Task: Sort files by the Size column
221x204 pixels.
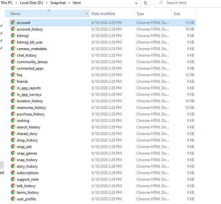Action: tap(177, 14)
